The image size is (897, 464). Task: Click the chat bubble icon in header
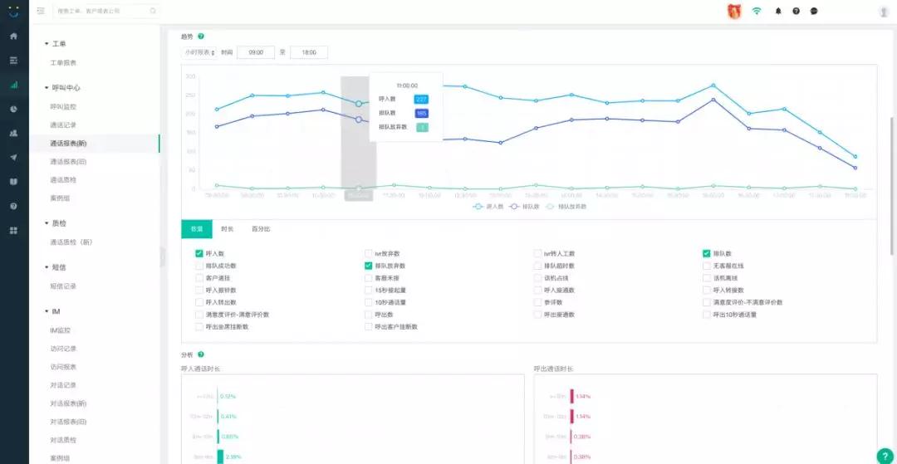pos(814,11)
